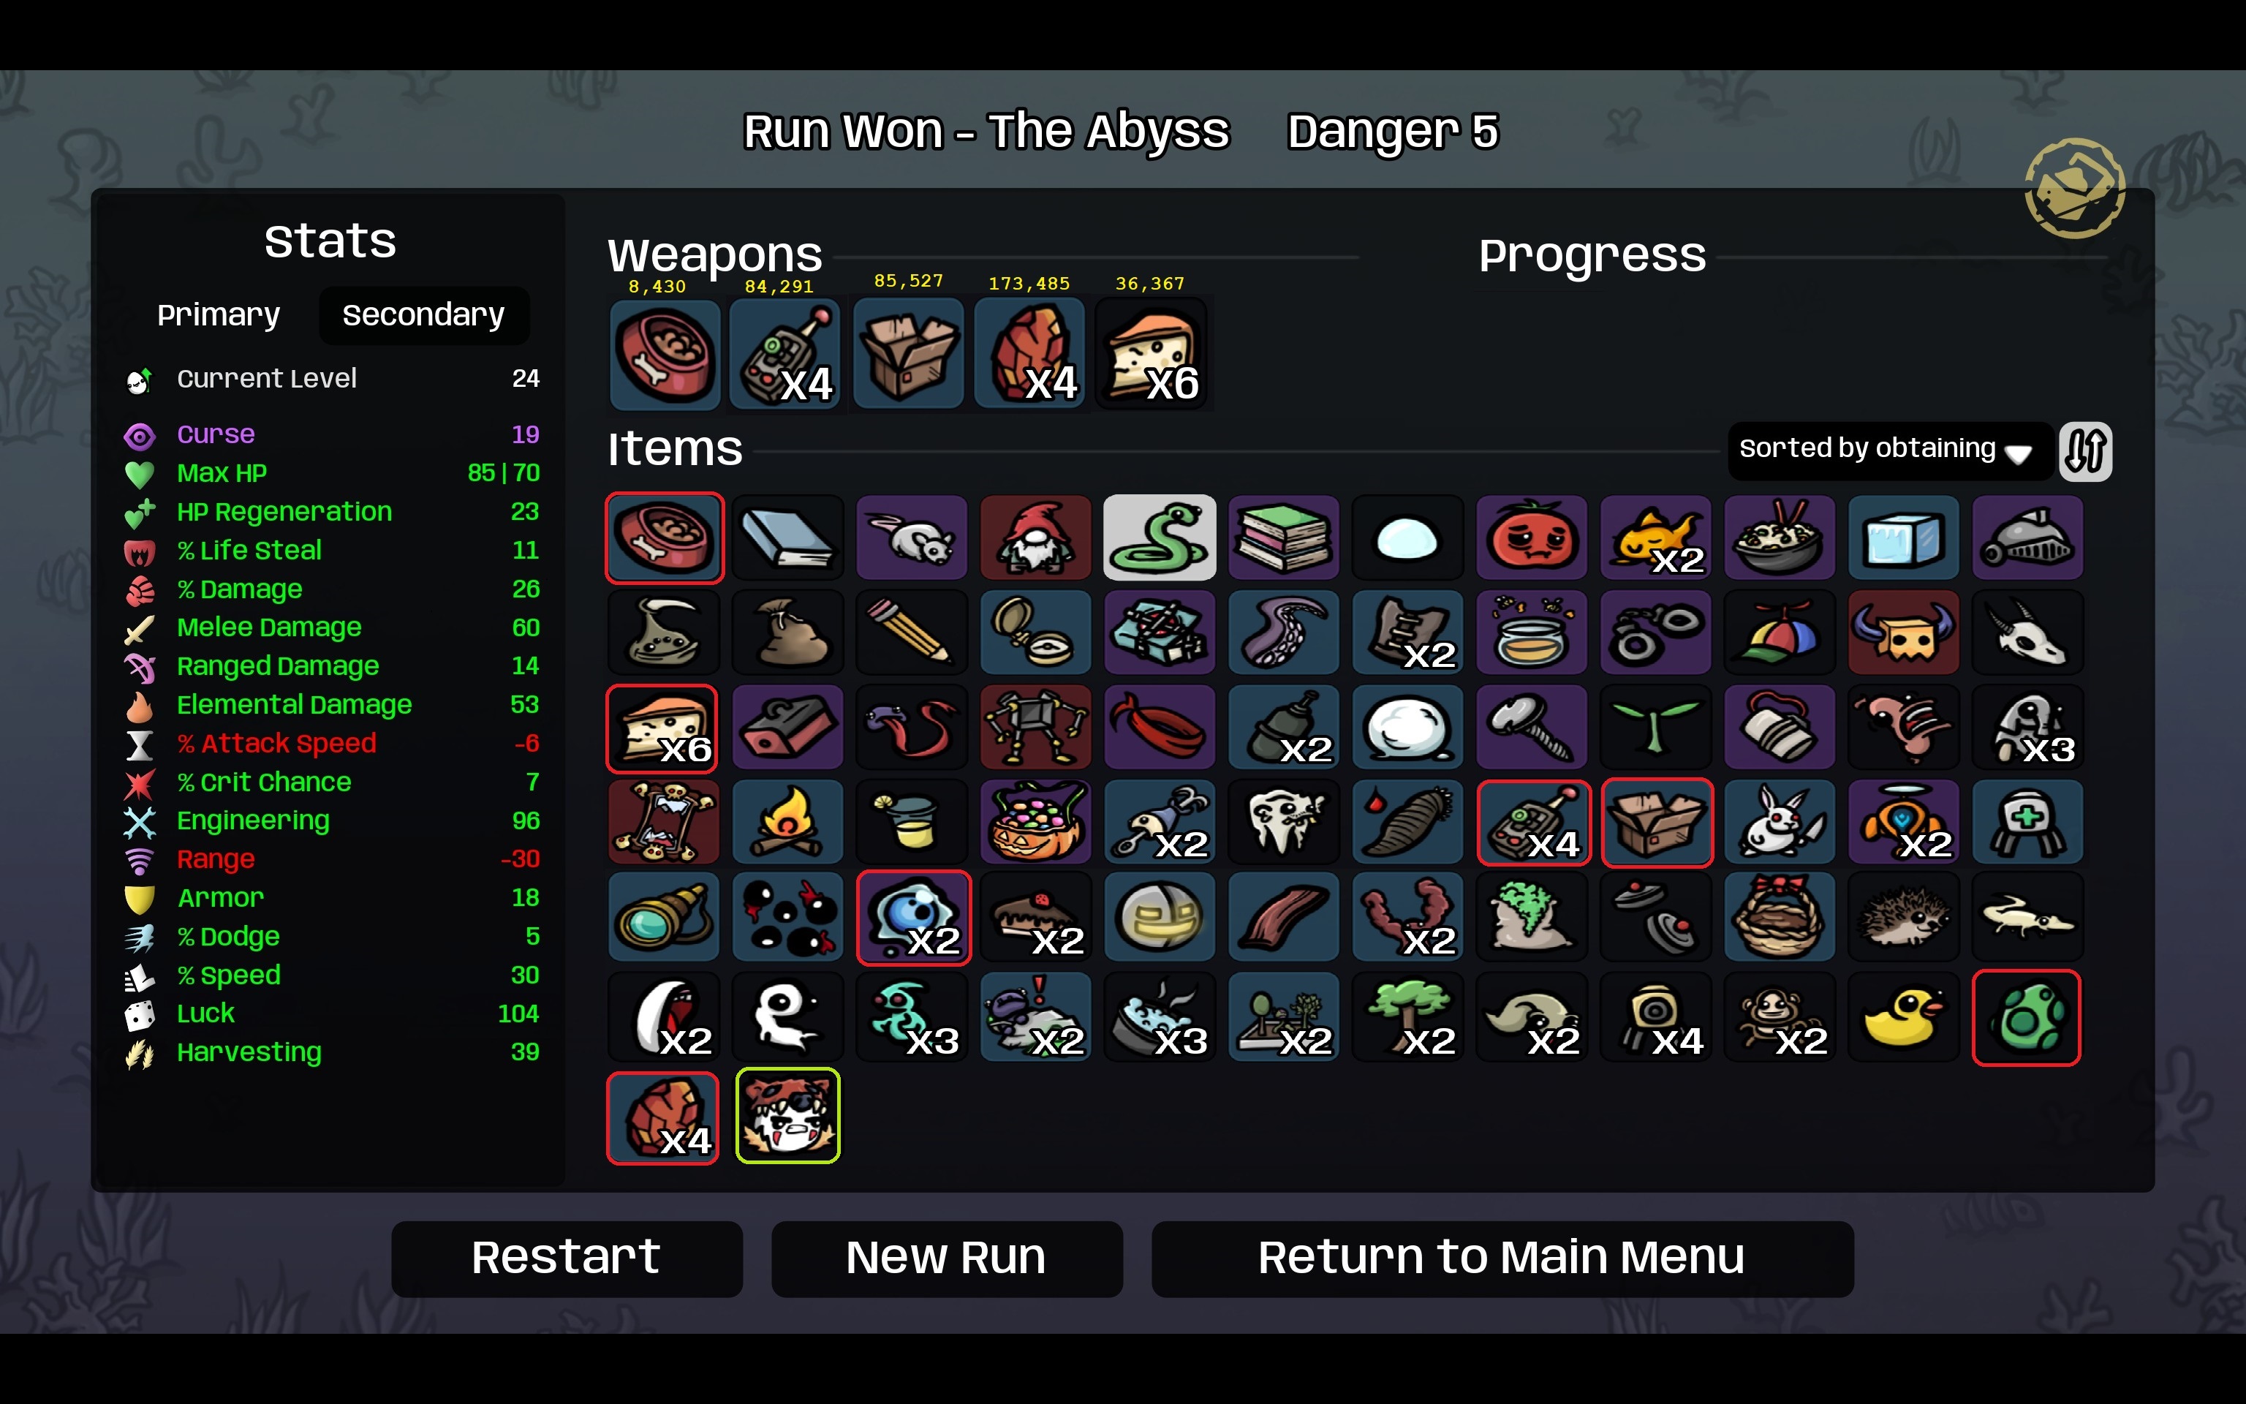Click the character portrait with yellow border

pos(787,1115)
